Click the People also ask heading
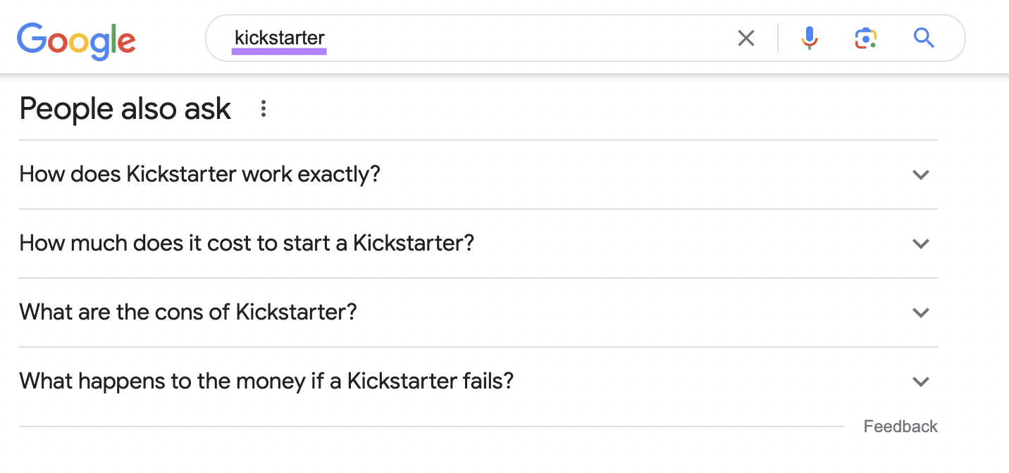This screenshot has width=1009, height=473. pos(125,108)
